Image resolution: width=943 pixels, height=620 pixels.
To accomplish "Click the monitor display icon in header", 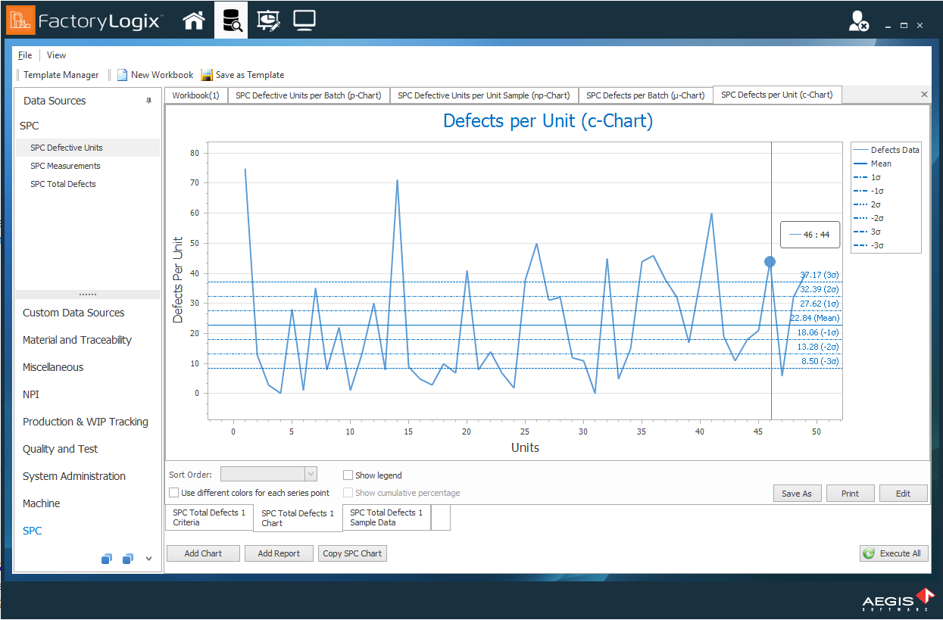I will (x=304, y=20).
